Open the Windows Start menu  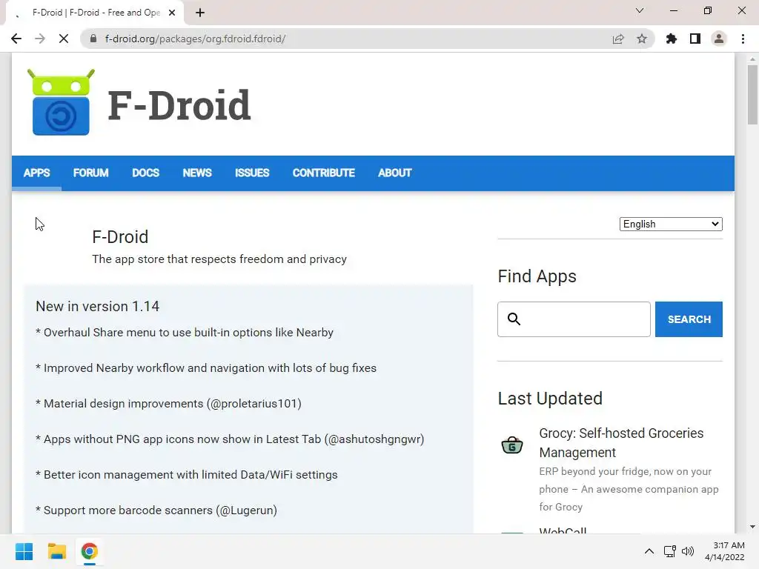(x=24, y=551)
